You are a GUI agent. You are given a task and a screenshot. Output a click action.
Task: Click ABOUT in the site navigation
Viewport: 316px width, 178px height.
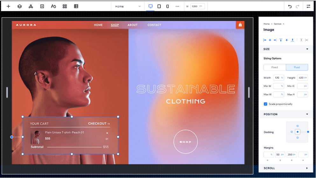coord(132,25)
